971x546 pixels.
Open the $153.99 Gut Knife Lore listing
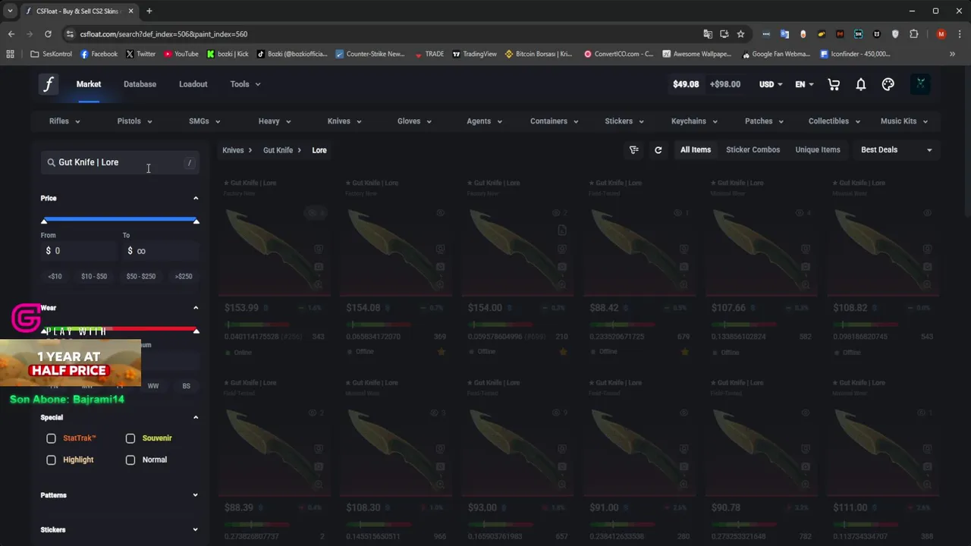click(x=274, y=267)
